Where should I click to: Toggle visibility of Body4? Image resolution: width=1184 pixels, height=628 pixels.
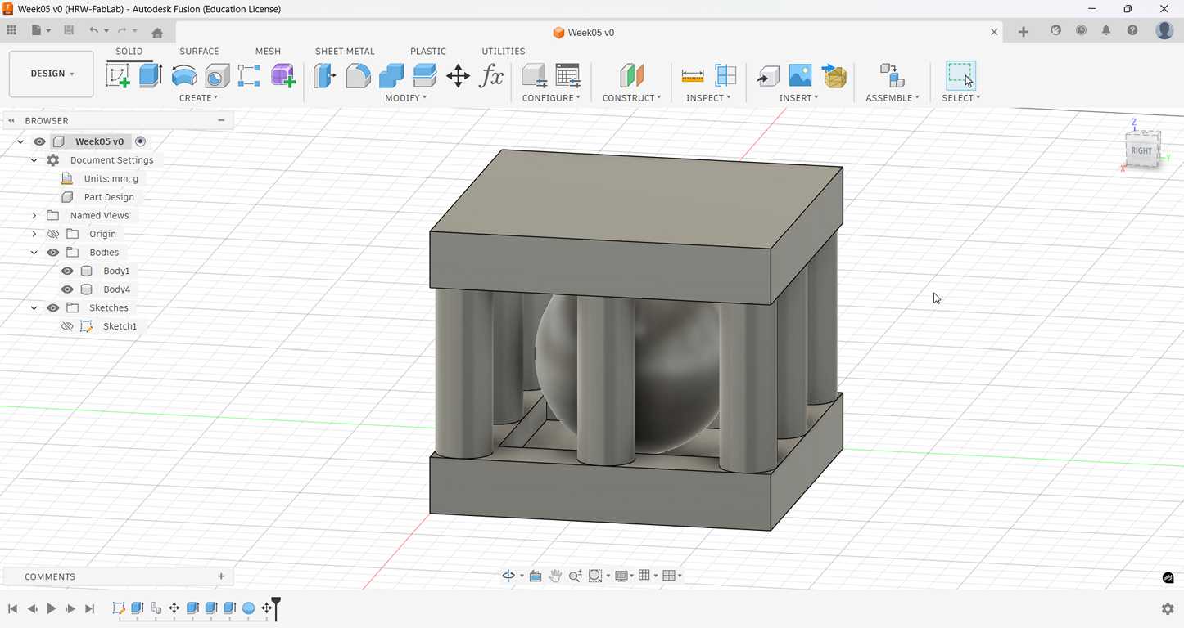[67, 289]
